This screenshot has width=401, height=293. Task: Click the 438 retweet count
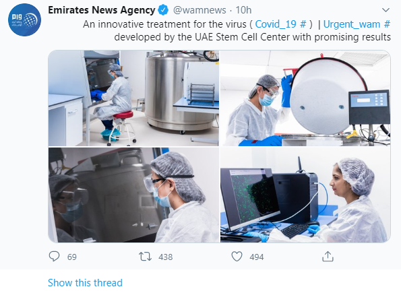(x=166, y=257)
